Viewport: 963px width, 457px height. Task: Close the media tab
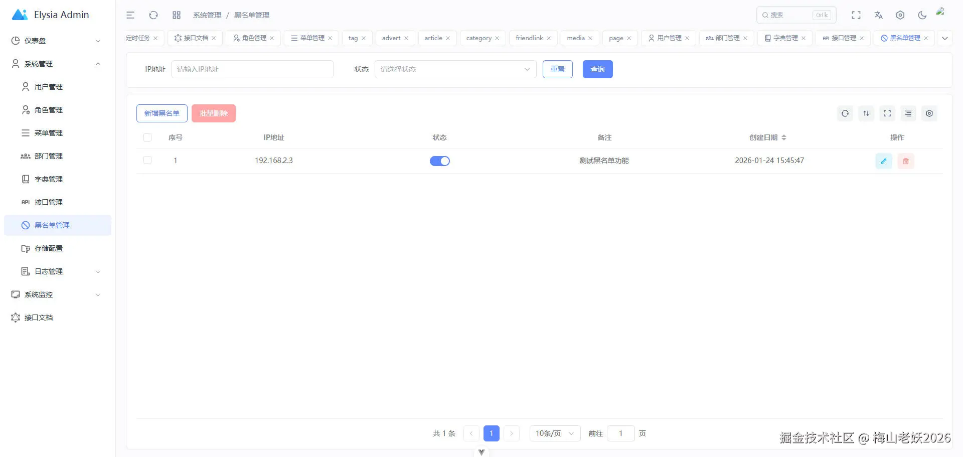pyautogui.click(x=590, y=38)
